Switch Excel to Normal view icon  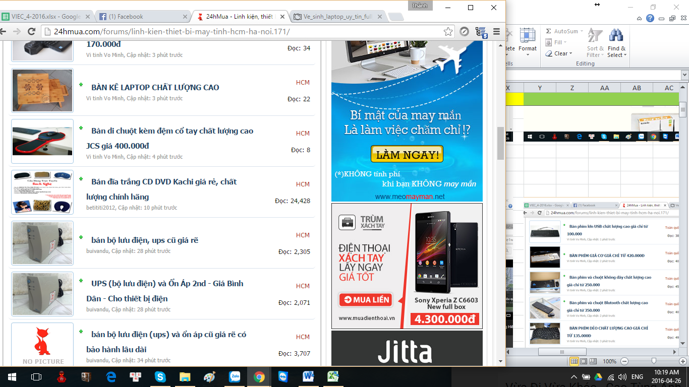tap(574, 361)
